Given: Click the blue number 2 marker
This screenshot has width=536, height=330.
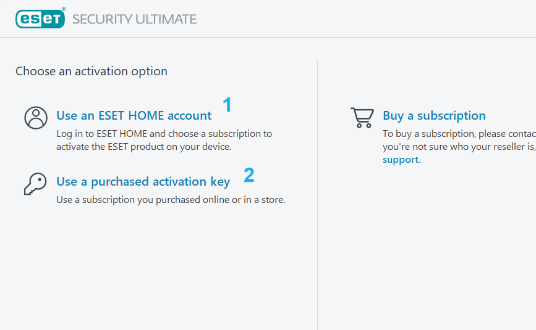Looking at the screenshot, I should click(249, 175).
